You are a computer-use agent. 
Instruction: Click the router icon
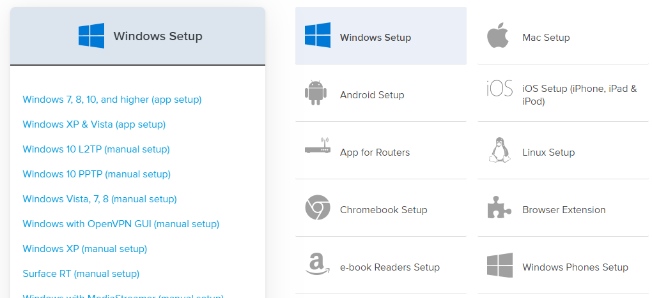[x=317, y=149]
